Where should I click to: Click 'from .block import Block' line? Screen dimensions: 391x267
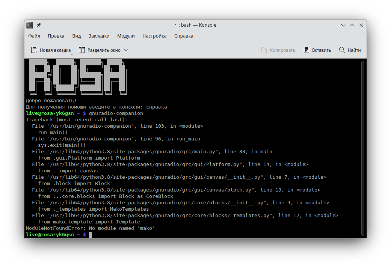74,184
